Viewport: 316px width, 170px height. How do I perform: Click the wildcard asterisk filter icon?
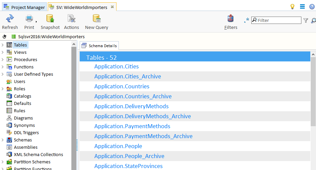247,20
